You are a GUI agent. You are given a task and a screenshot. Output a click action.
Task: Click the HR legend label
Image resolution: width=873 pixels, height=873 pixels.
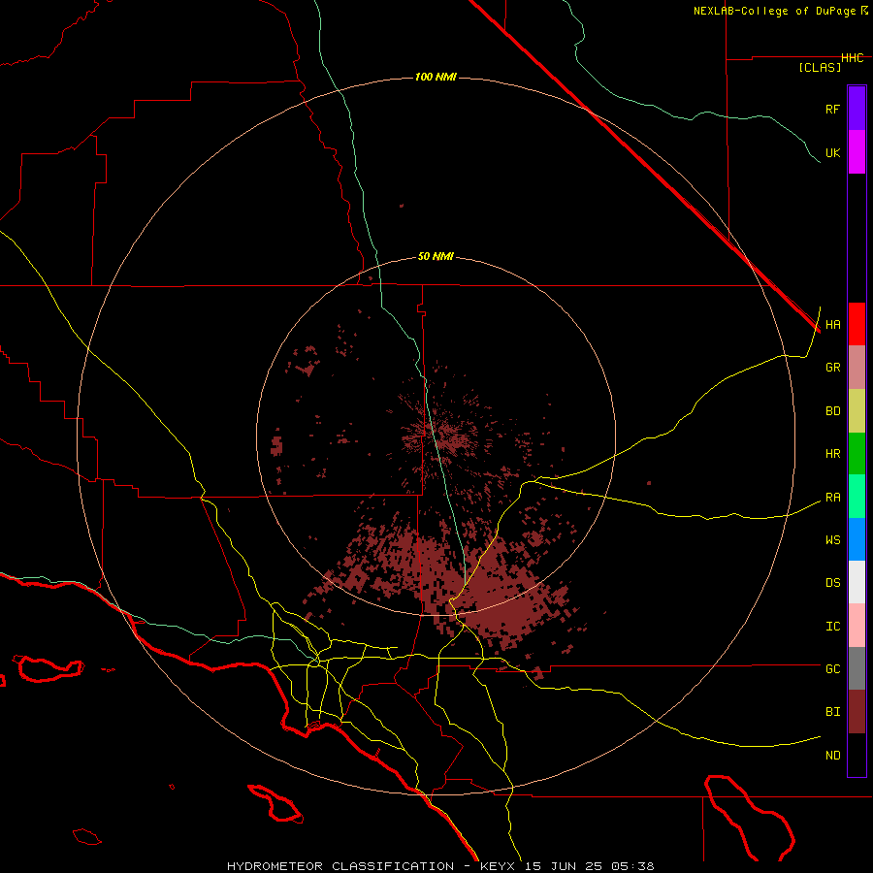coord(832,454)
